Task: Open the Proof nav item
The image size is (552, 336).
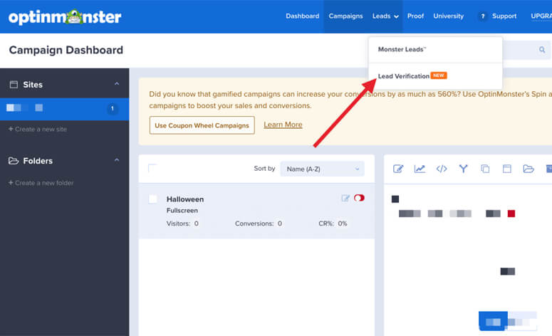Action: tap(415, 16)
